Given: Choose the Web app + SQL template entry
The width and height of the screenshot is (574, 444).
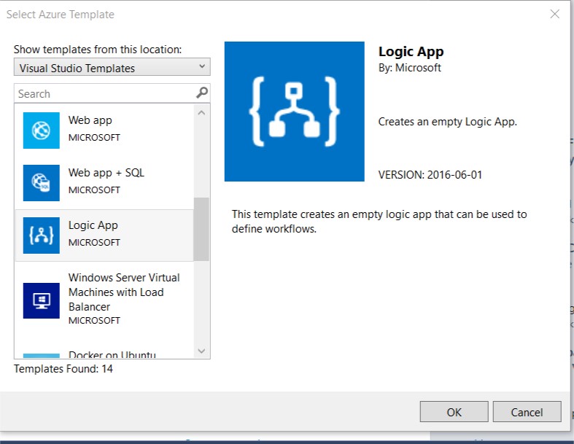Looking at the screenshot, I should click(x=104, y=183).
